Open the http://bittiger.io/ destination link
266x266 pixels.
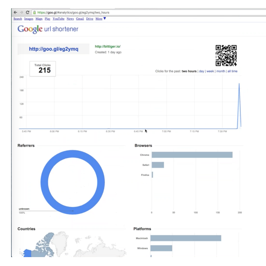pos(108,46)
